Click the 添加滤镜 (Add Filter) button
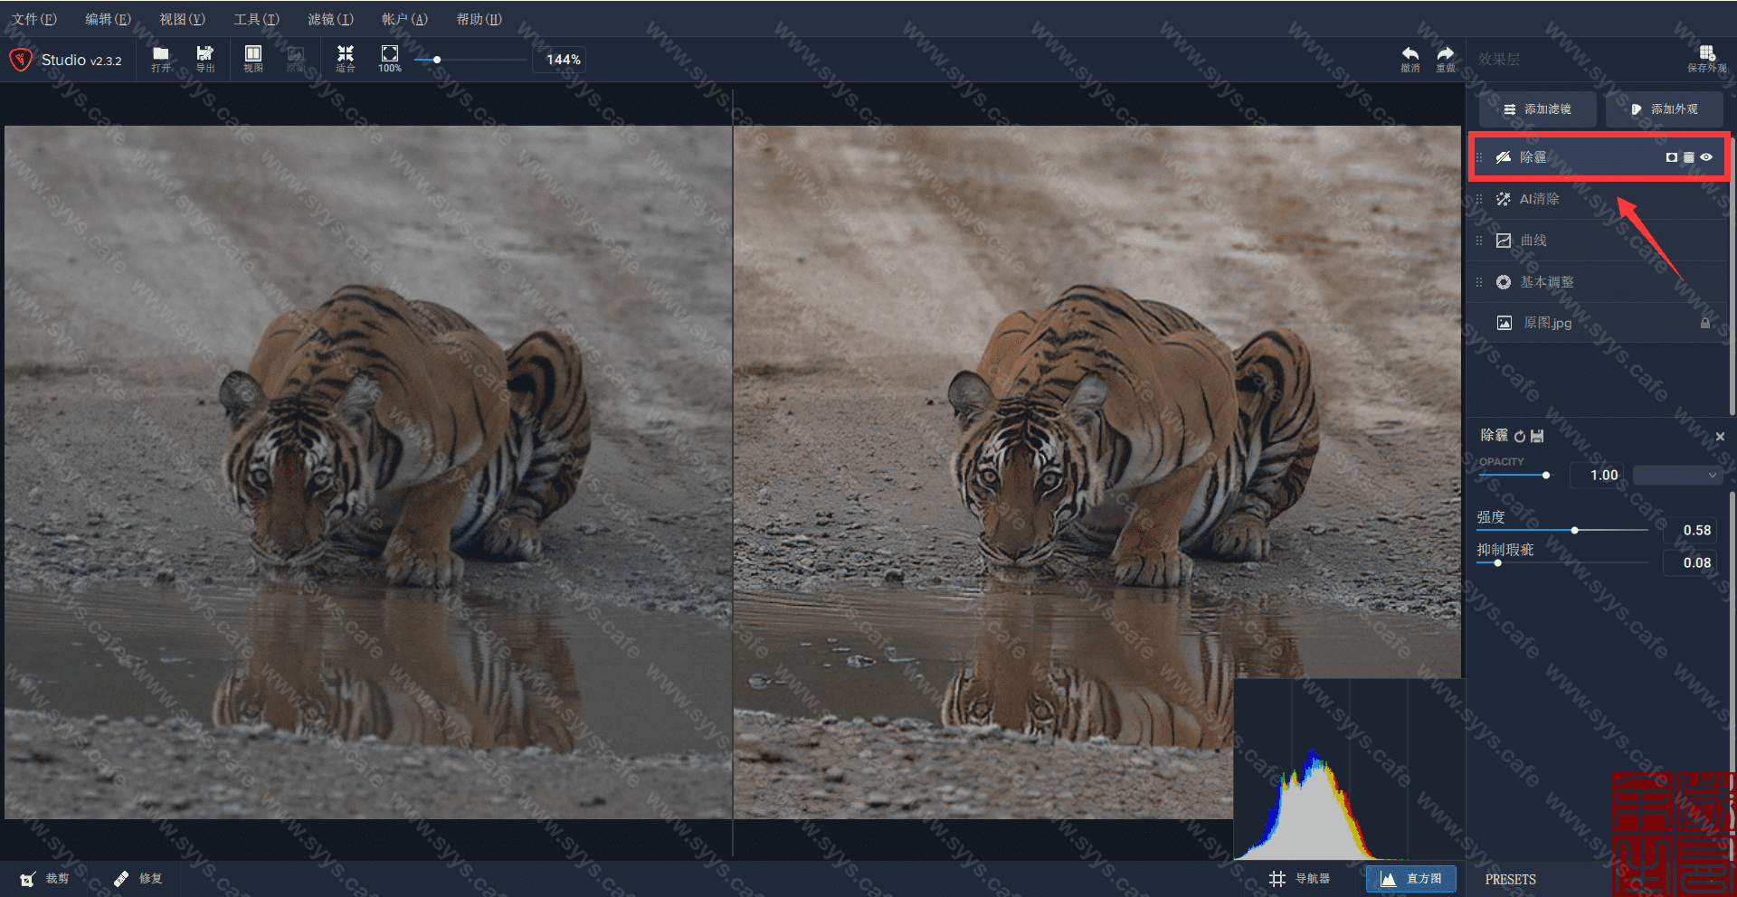1737x897 pixels. pos(1537,109)
